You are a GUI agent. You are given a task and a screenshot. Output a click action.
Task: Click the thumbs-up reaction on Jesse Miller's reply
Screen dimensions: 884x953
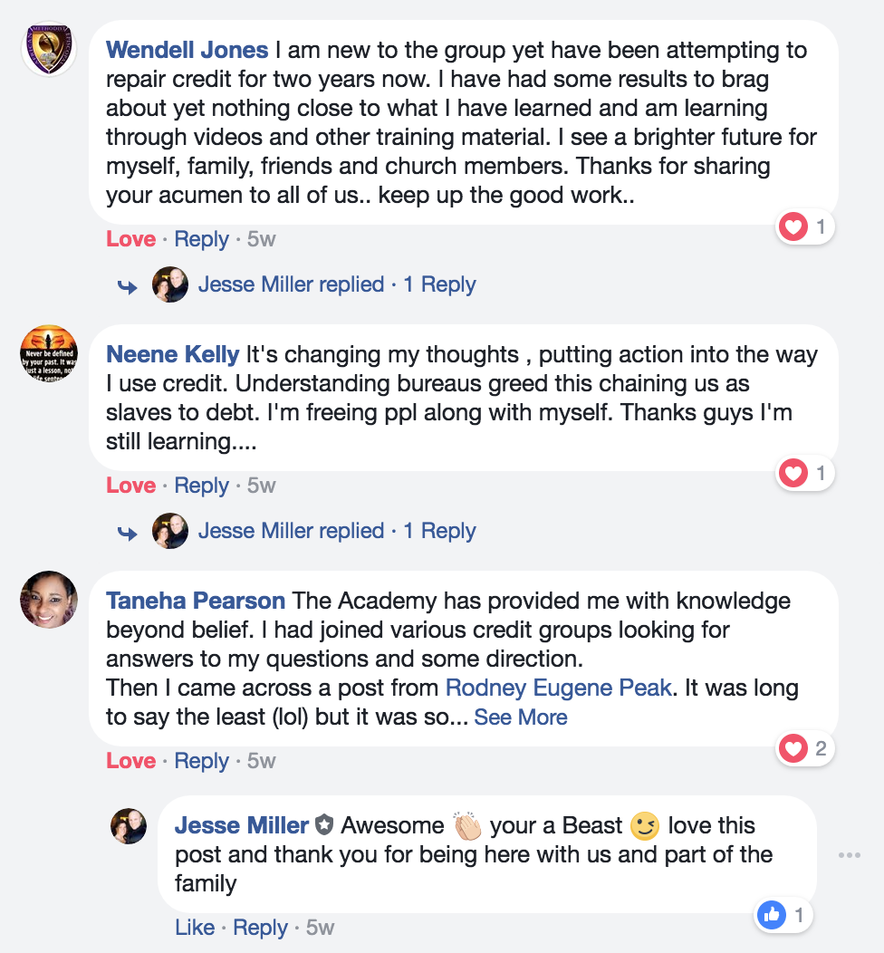tap(772, 916)
